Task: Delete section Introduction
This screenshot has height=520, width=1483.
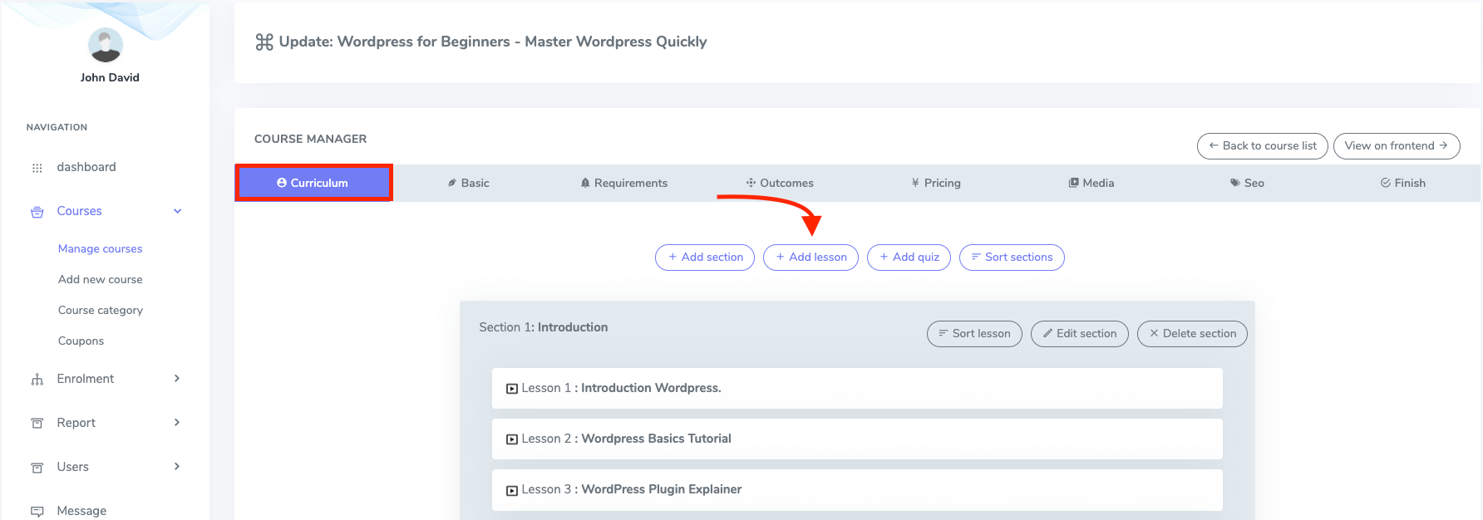Action: (x=1192, y=334)
